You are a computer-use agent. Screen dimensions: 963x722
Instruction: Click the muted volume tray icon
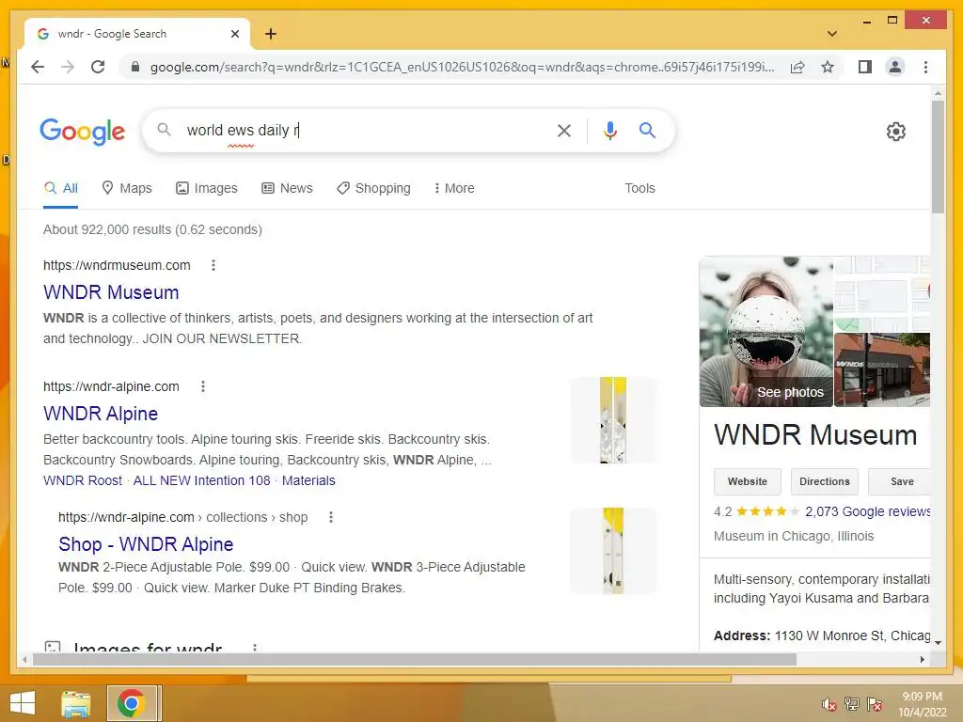[x=829, y=704]
